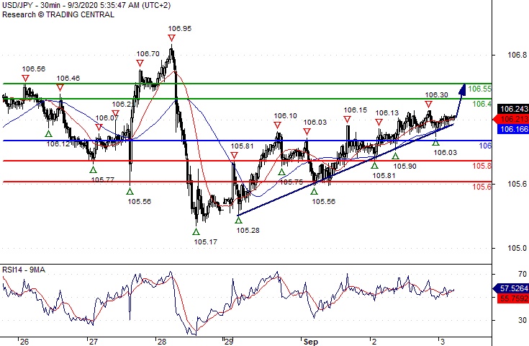Click the red triangle marker under 106.56
Screen dimensions: 529x346
(x=25, y=79)
